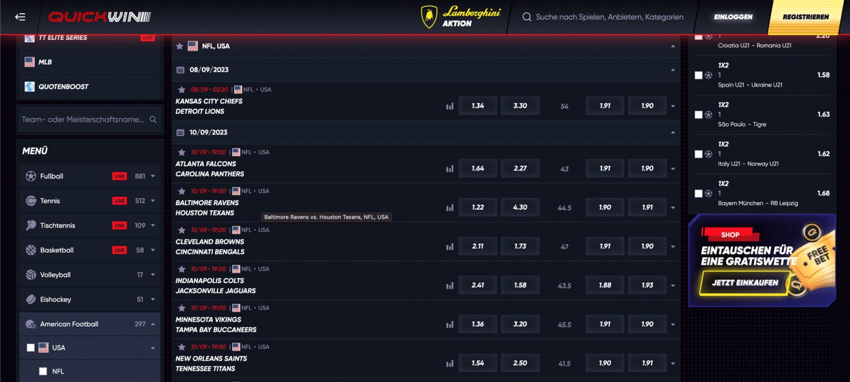850x382 pixels.
Task: Select 1.58 odds for Spain U21
Action: 823,75
